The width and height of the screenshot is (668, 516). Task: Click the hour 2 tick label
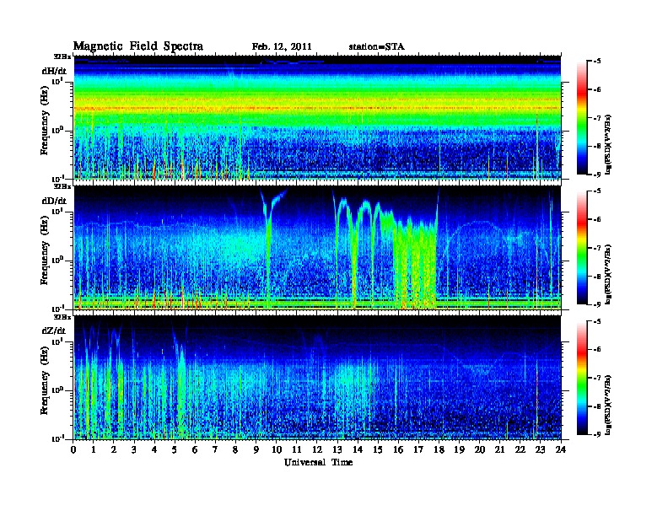(x=114, y=449)
